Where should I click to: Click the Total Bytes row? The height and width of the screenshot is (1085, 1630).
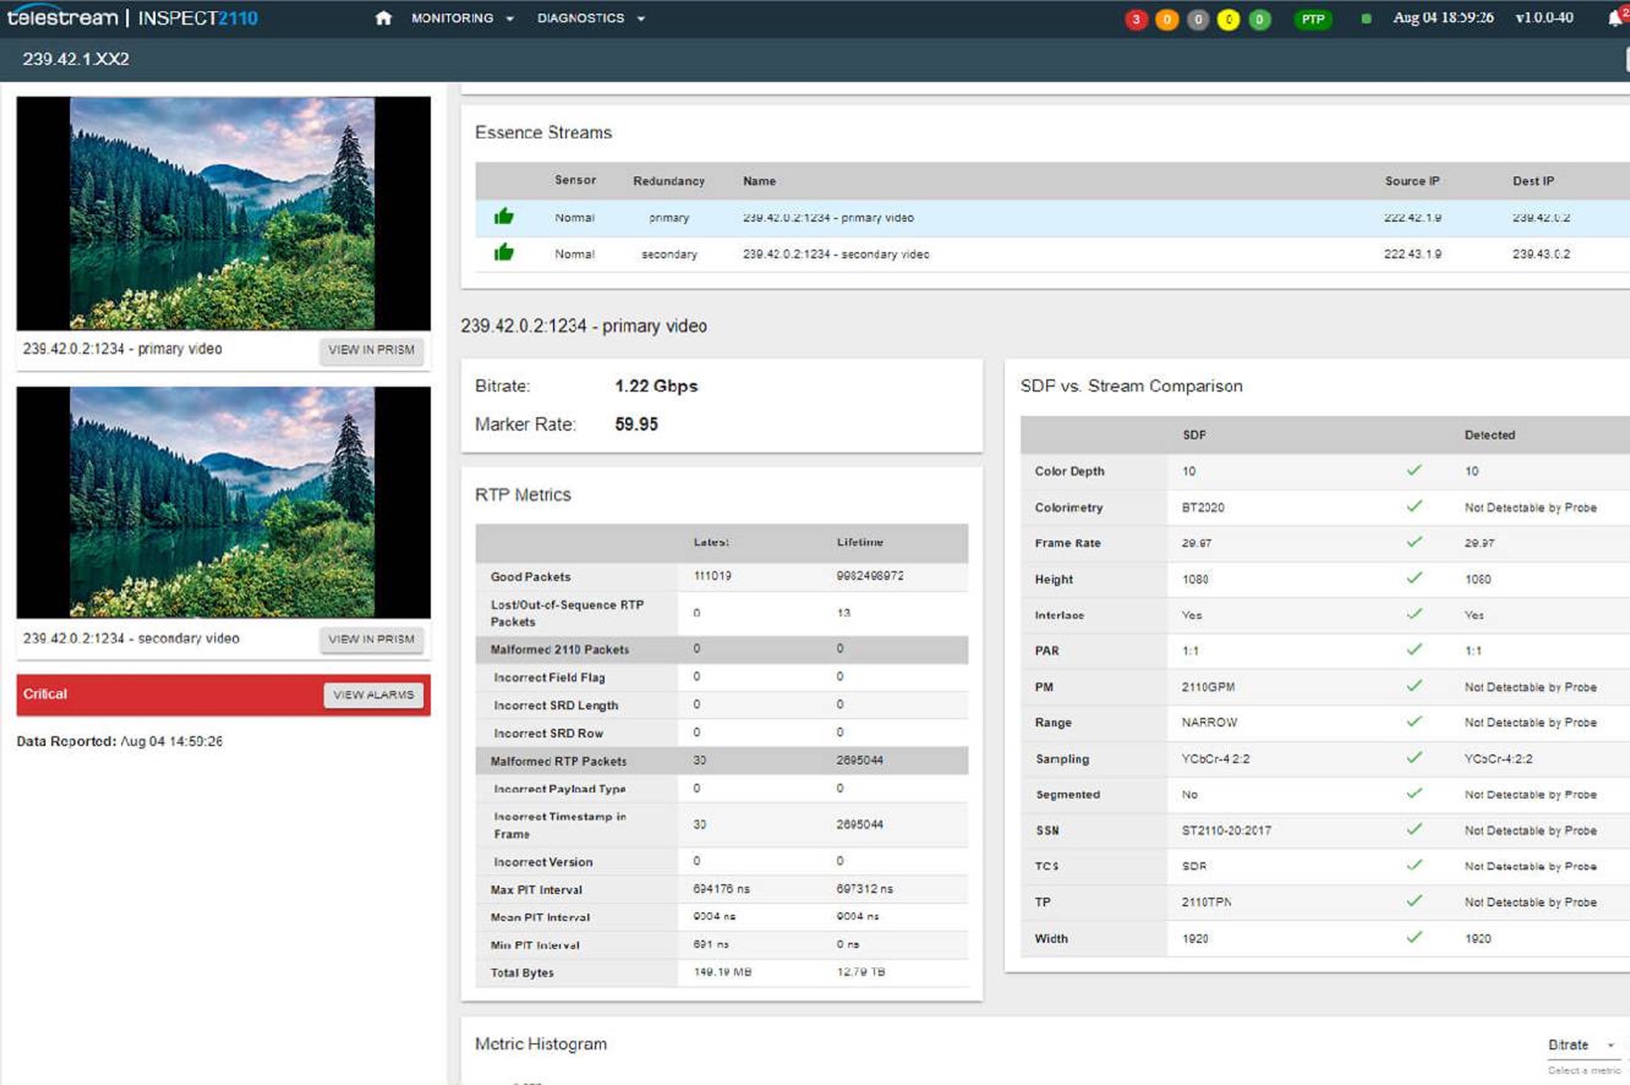coord(721,972)
